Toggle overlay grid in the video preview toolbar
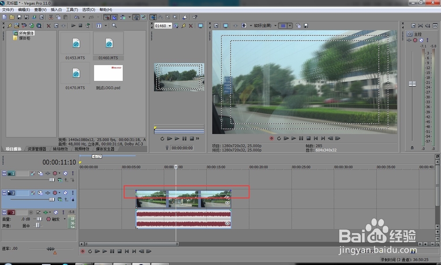Viewport: 441px width, 265px height. pos(283,26)
